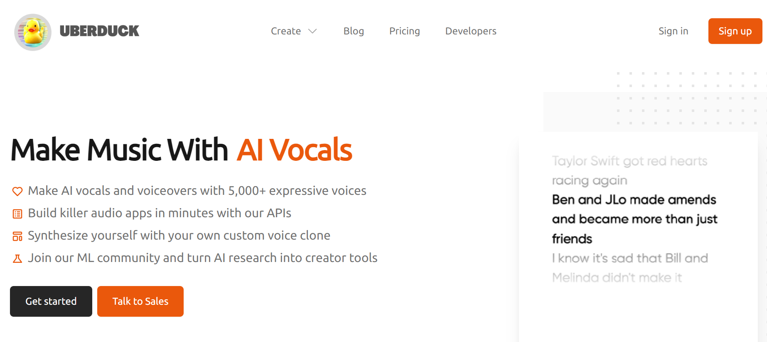Screen dimensions: 767x342
Task: Click the Talk to Sales button
Action: tap(140, 301)
